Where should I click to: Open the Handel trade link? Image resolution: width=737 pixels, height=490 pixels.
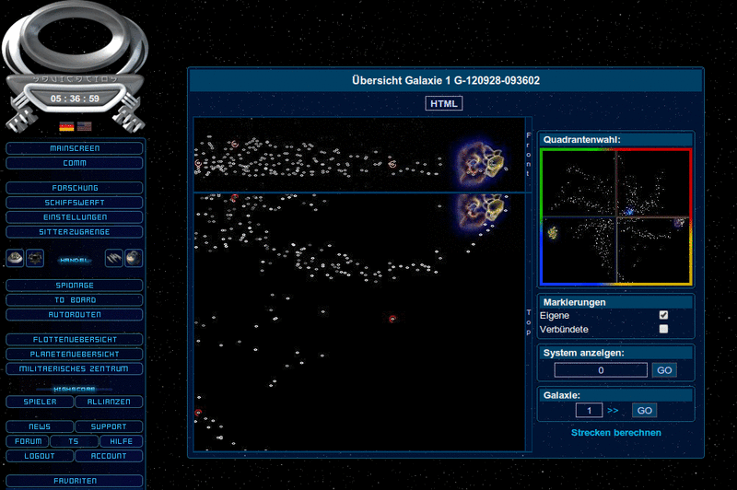point(75,260)
